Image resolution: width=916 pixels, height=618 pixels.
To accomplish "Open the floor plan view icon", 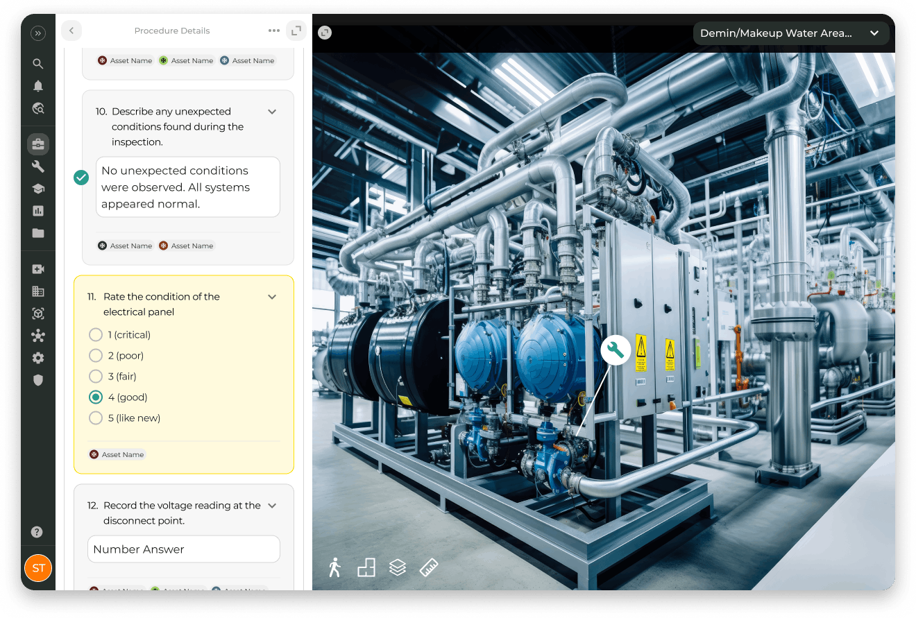I will pyautogui.click(x=366, y=567).
